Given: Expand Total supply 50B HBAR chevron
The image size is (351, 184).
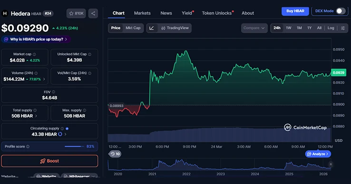Looking at the screenshot, I should [36, 116].
